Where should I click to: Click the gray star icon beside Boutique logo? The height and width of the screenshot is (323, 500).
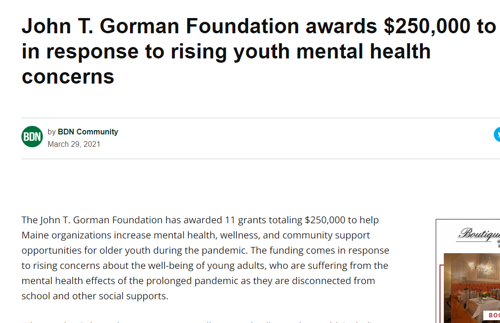click(x=498, y=241)
